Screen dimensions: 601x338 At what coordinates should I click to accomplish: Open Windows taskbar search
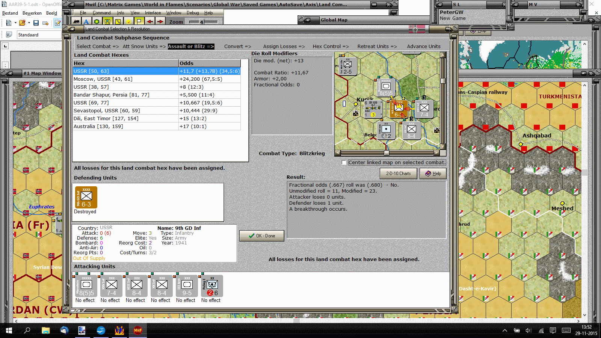pos(27,330)
